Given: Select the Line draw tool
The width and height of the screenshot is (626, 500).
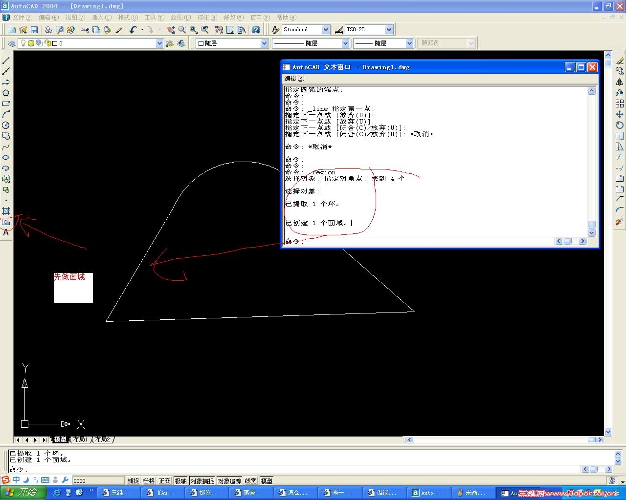Looking at the screenshot, I should point(6,61).
